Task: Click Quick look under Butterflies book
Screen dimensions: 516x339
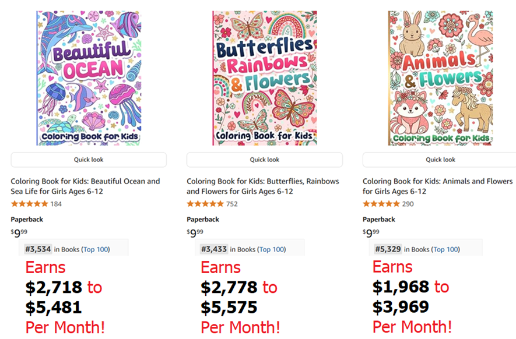Action: (265, 160)
